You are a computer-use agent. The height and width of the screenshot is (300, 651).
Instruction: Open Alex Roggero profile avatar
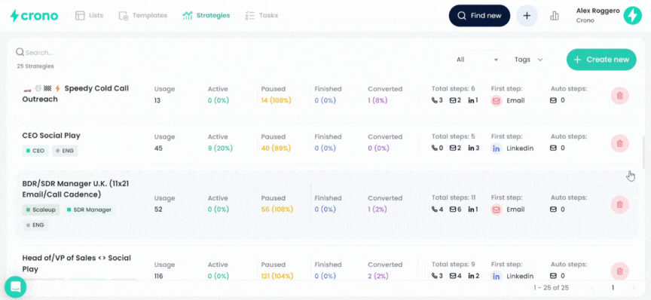click(632, 16)
